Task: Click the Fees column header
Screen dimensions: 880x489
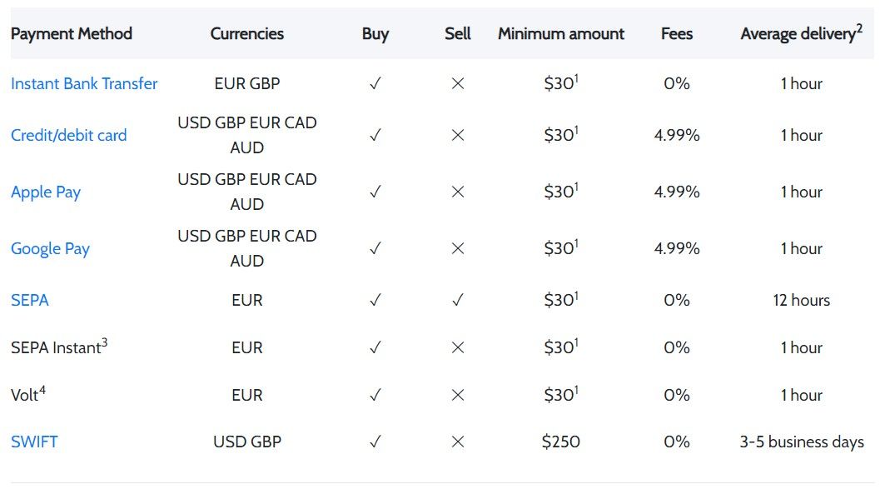Action: coord(677,34)
